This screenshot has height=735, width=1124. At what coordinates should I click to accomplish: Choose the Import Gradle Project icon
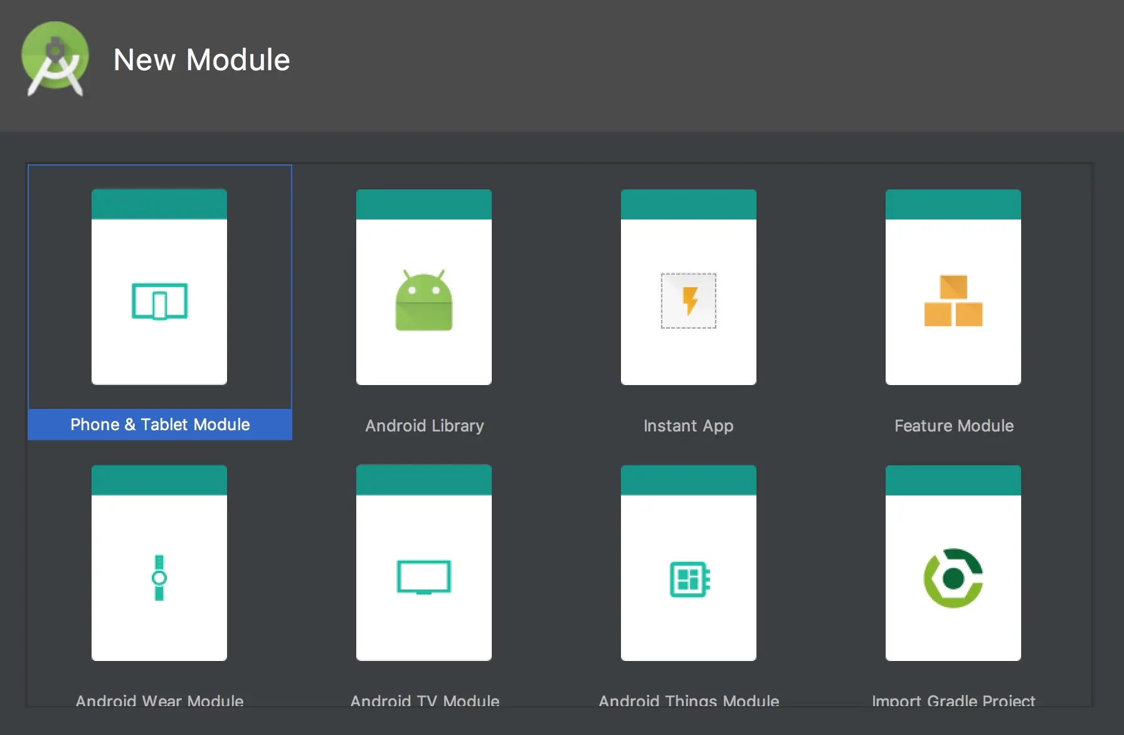pyautogui.click(x=953, y=578)
